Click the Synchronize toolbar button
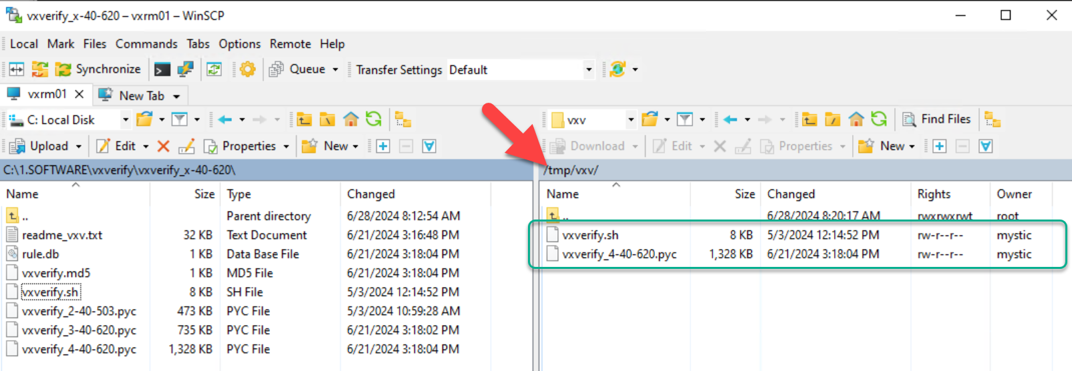Image resolution: width=1072 pixels, height=371 pixels. click(98, 69)
